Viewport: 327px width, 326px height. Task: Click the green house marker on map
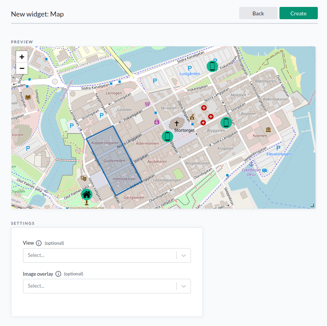tap(87, 194)
